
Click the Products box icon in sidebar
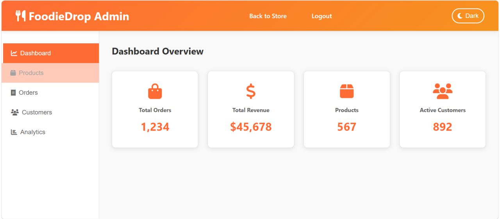coord(13,73)
